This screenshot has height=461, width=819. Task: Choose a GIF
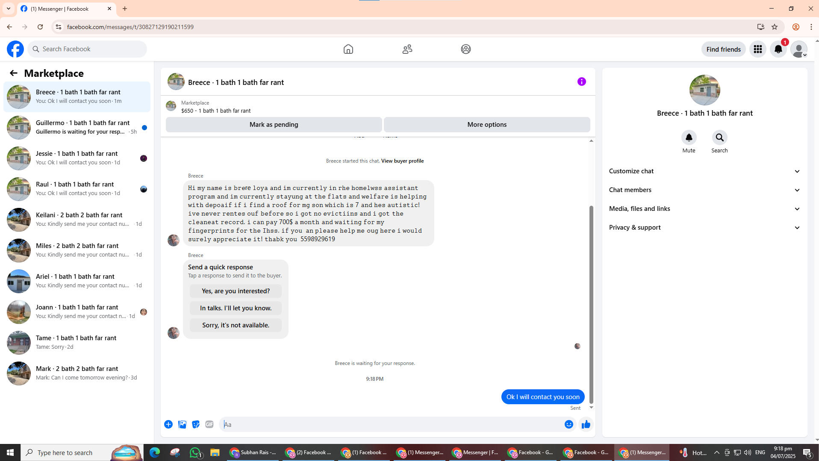coord(209,424)
